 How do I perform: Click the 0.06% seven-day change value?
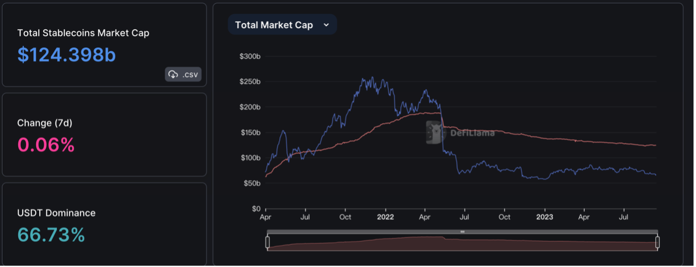click(46, 145)
